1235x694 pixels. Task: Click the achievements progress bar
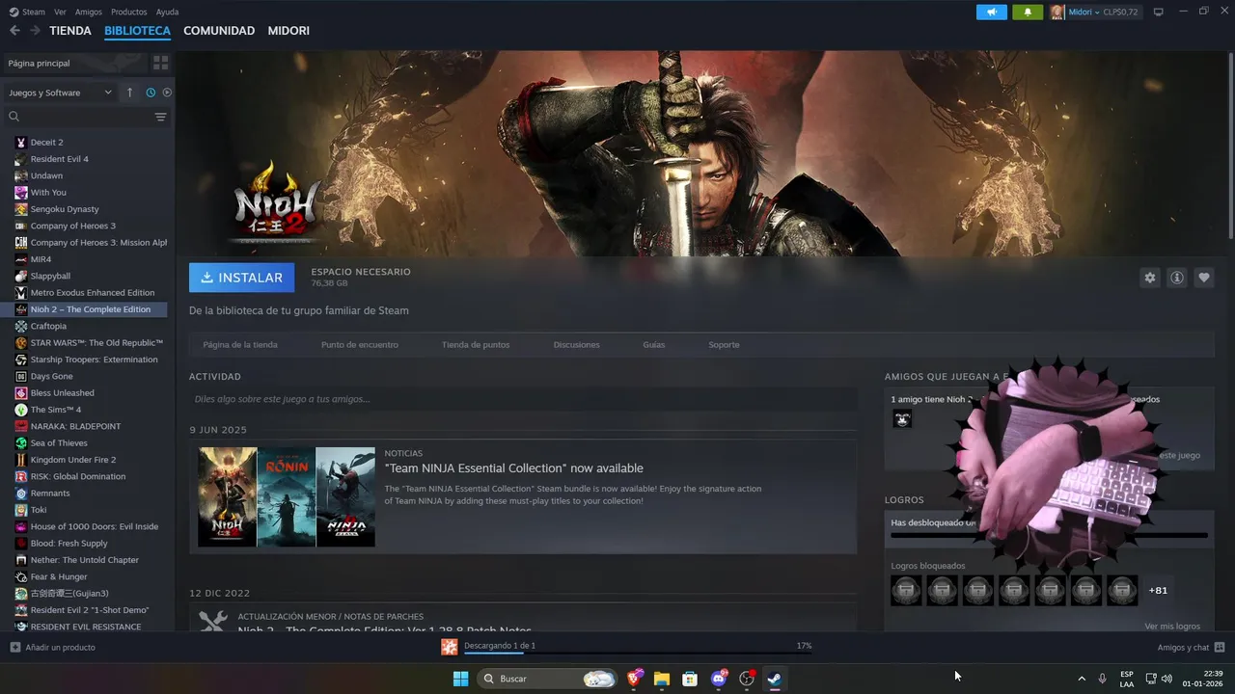point(1049,535)
